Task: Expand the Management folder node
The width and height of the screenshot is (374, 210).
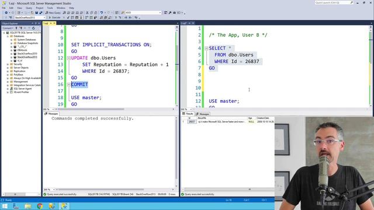Action: 8,82
